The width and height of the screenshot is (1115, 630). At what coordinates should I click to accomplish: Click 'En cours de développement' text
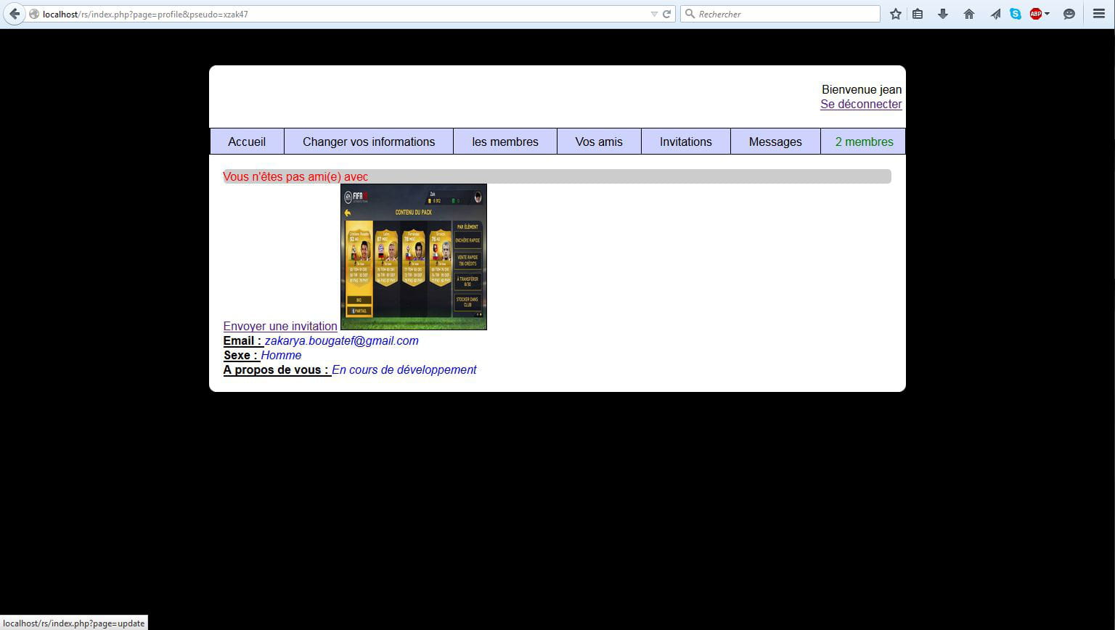point(404,369)
